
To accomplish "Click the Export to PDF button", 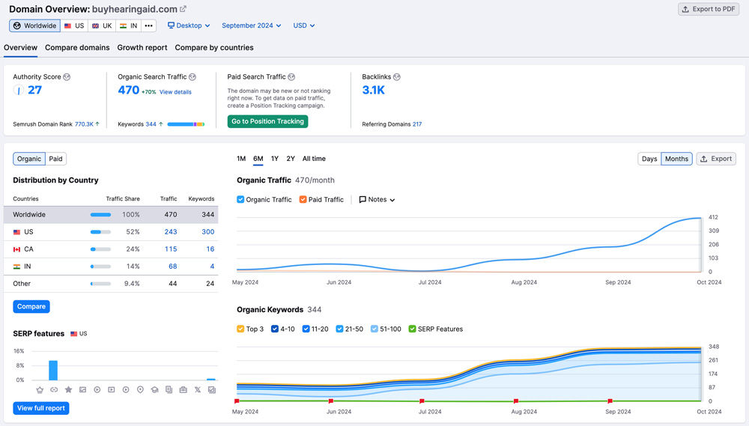I will click(x=709, y=9).
